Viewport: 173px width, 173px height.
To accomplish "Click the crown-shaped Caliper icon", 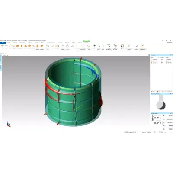I will [57, 46].
